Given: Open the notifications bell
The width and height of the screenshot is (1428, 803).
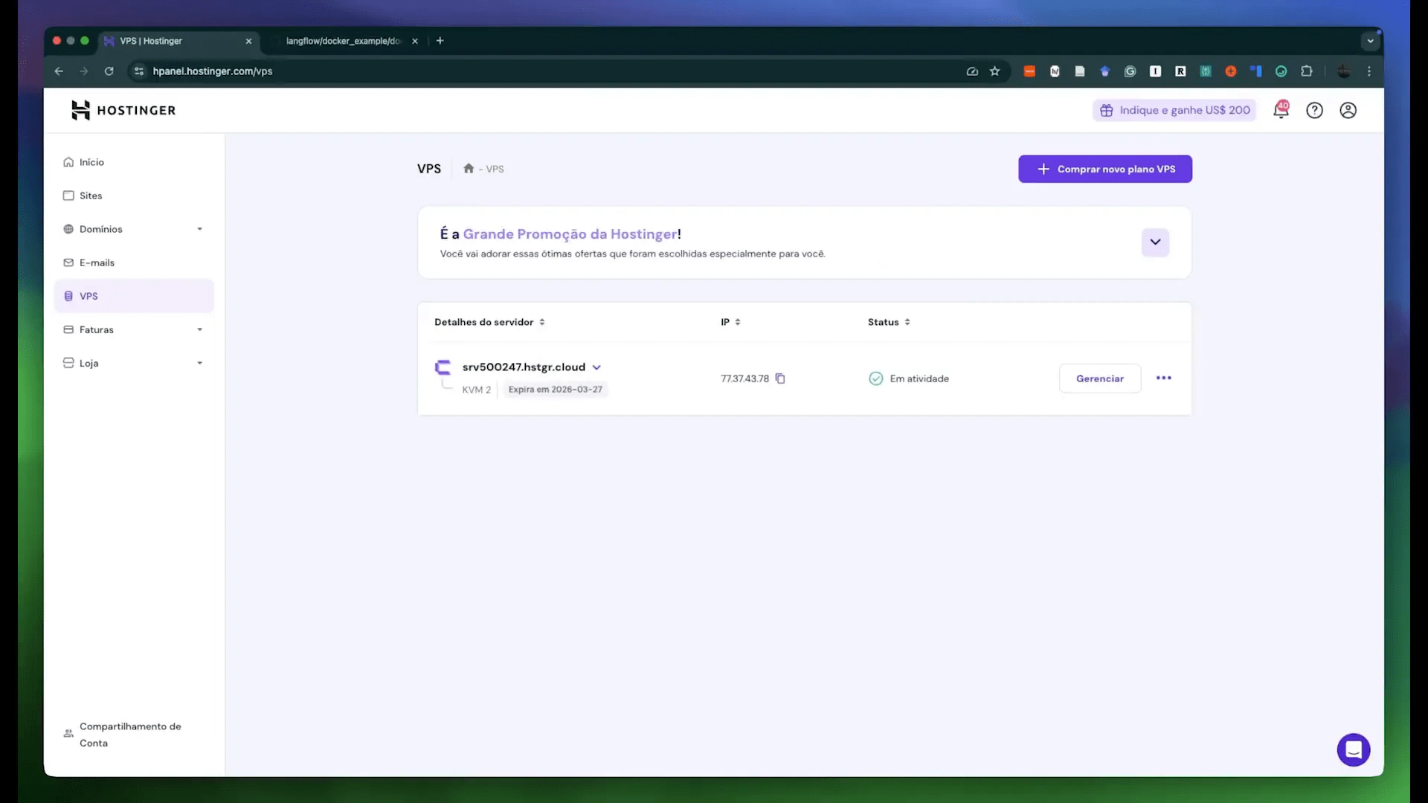Looking at the screenshot, I should tap(1281, 110).
